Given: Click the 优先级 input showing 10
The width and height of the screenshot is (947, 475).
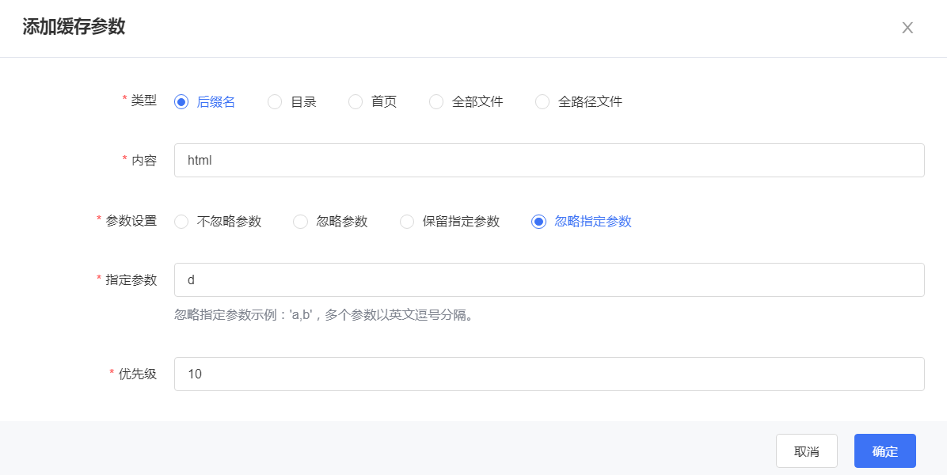Looking at the screenshot, I should click(x=549, y=374).
